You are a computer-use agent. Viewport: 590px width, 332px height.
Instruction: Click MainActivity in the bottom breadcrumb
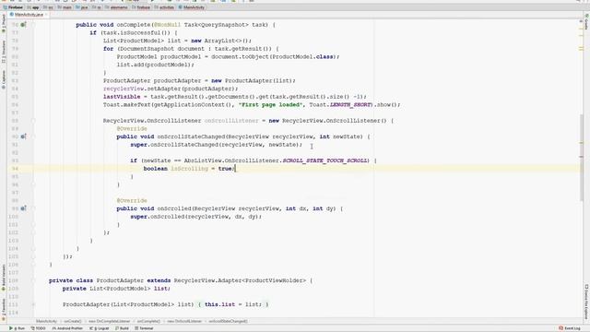[x=46, y=321]
